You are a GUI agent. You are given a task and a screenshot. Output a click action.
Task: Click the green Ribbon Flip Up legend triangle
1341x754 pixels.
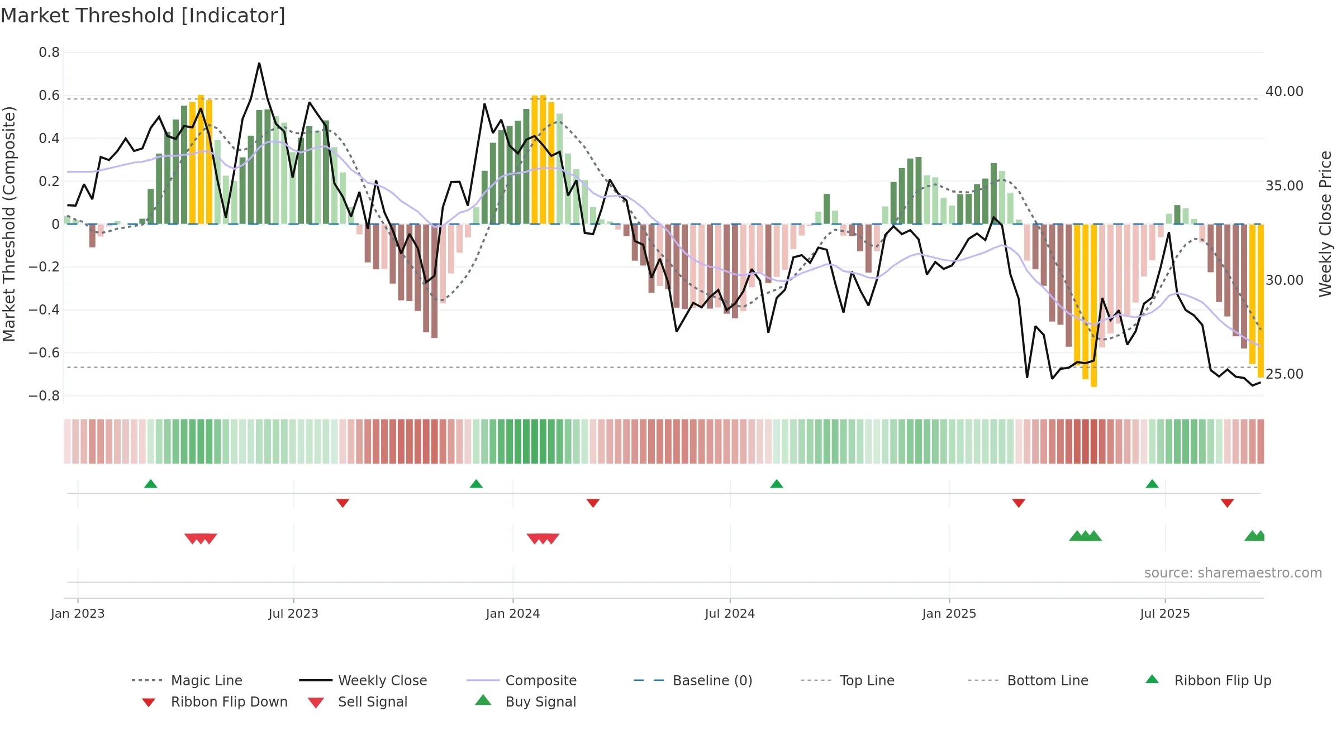click(1152, 679)
